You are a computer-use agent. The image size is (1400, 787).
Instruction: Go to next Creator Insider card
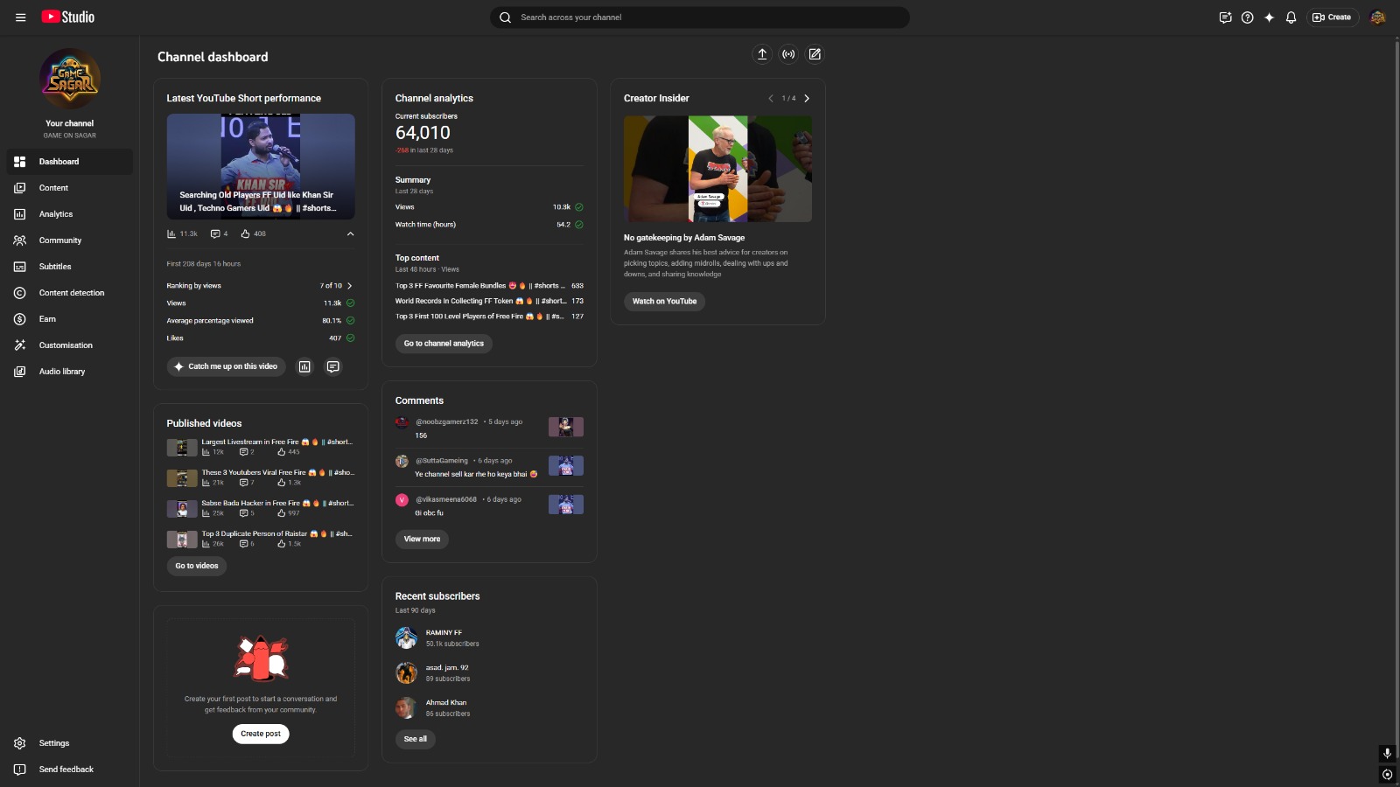pyautogui.click(x=807, y=99)
